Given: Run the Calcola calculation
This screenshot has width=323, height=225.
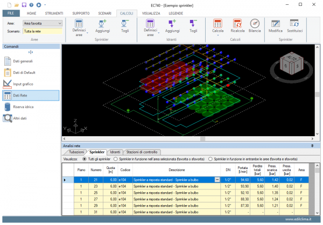Looking at the screenshot, I should coord(217,26).
